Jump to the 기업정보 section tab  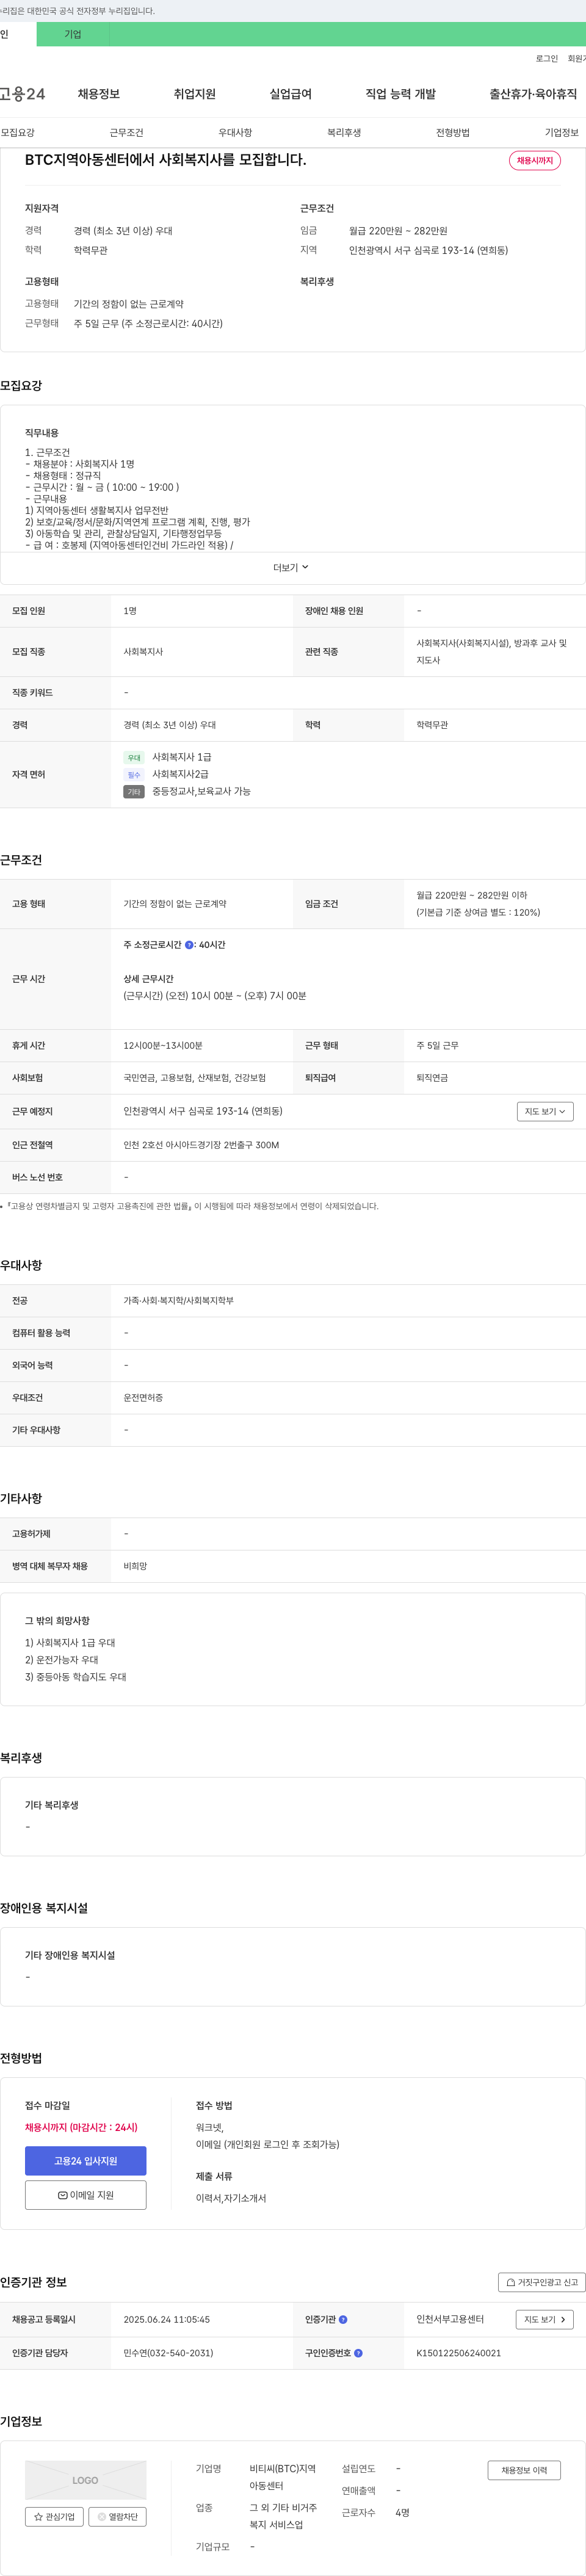point(562,132)
